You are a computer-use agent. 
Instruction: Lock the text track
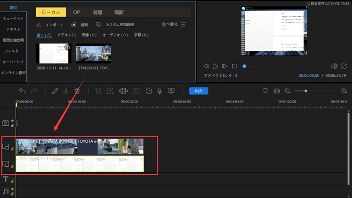13,181
